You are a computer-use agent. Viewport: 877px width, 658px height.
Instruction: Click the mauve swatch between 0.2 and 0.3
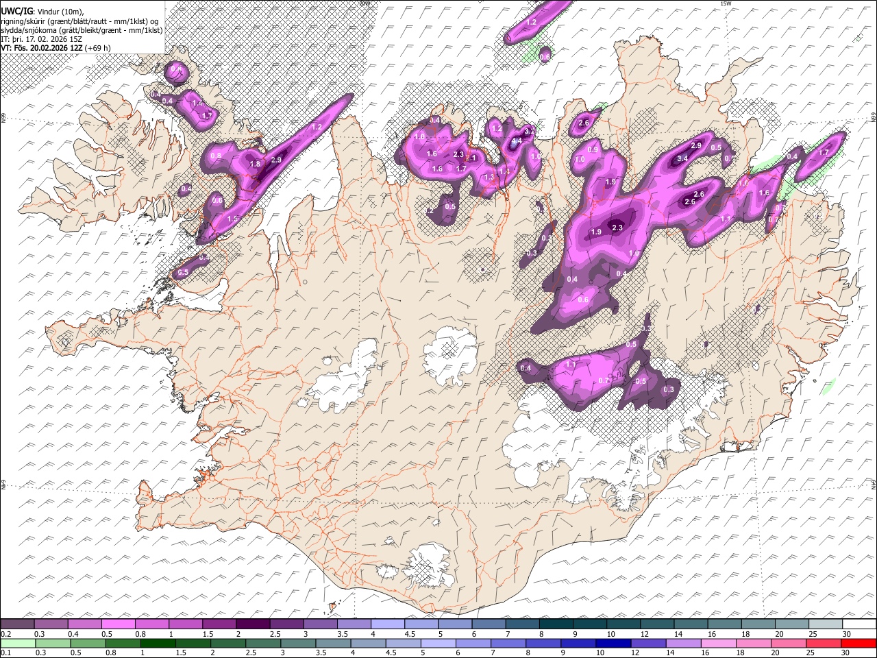coord(17,624)
